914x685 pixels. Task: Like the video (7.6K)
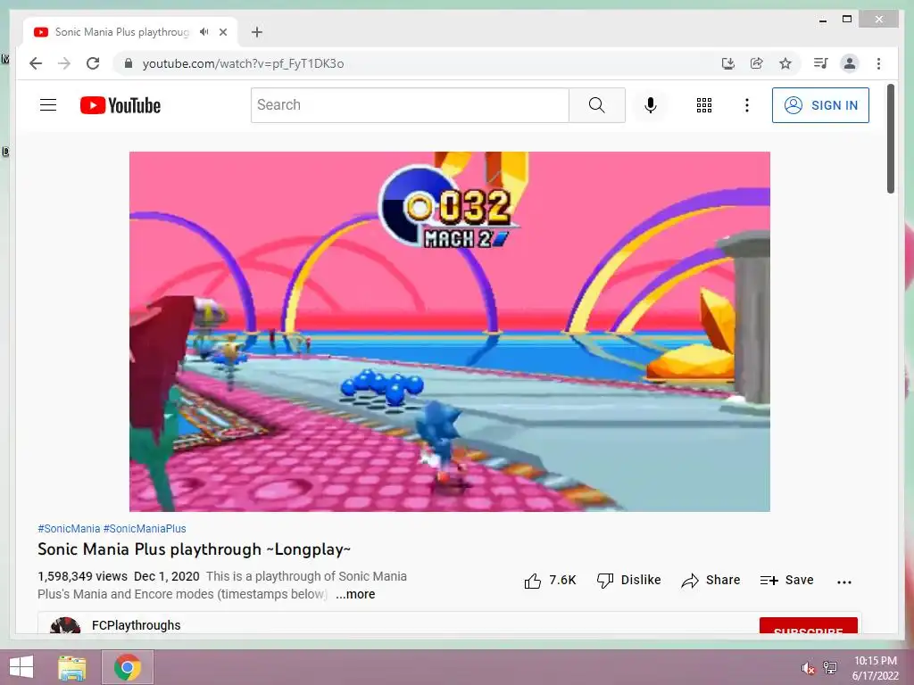[550, 580]
